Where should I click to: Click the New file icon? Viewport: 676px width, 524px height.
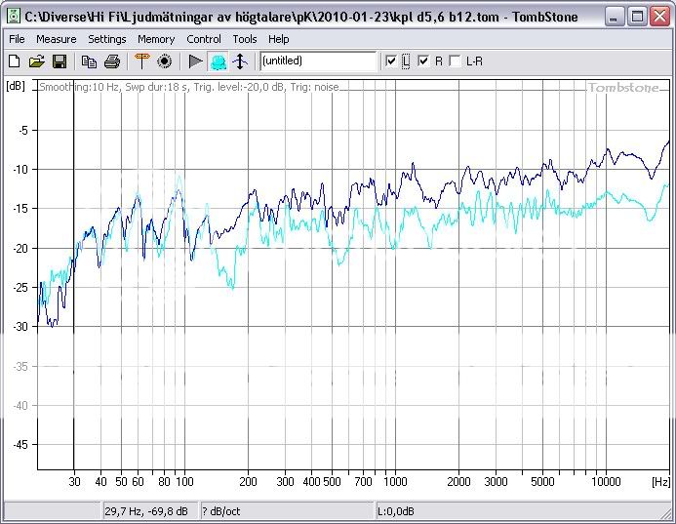pos(14,61)
